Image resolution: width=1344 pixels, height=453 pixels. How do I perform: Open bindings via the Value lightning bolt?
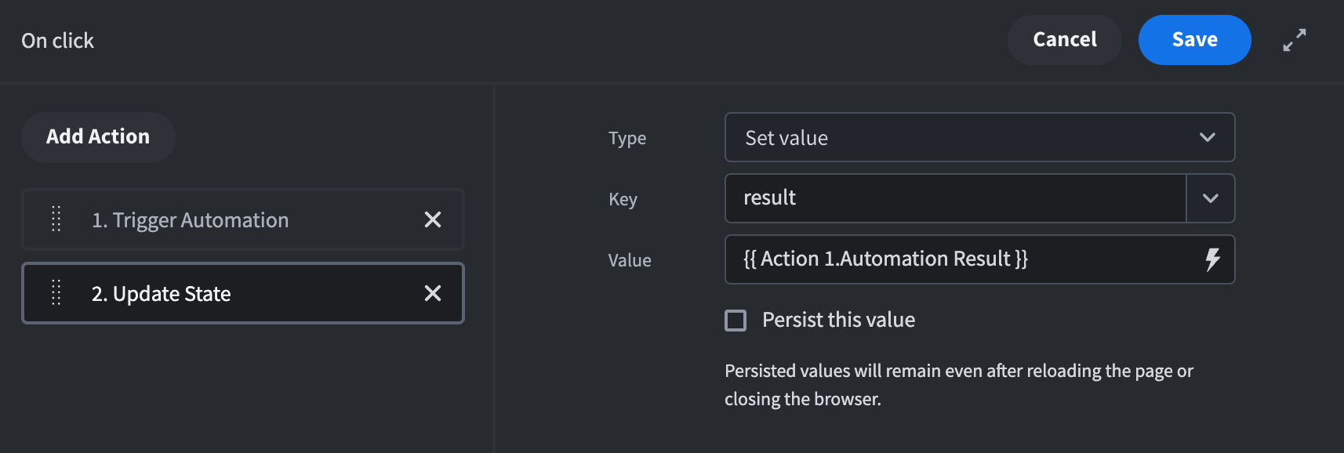(x=1212, y=259)
